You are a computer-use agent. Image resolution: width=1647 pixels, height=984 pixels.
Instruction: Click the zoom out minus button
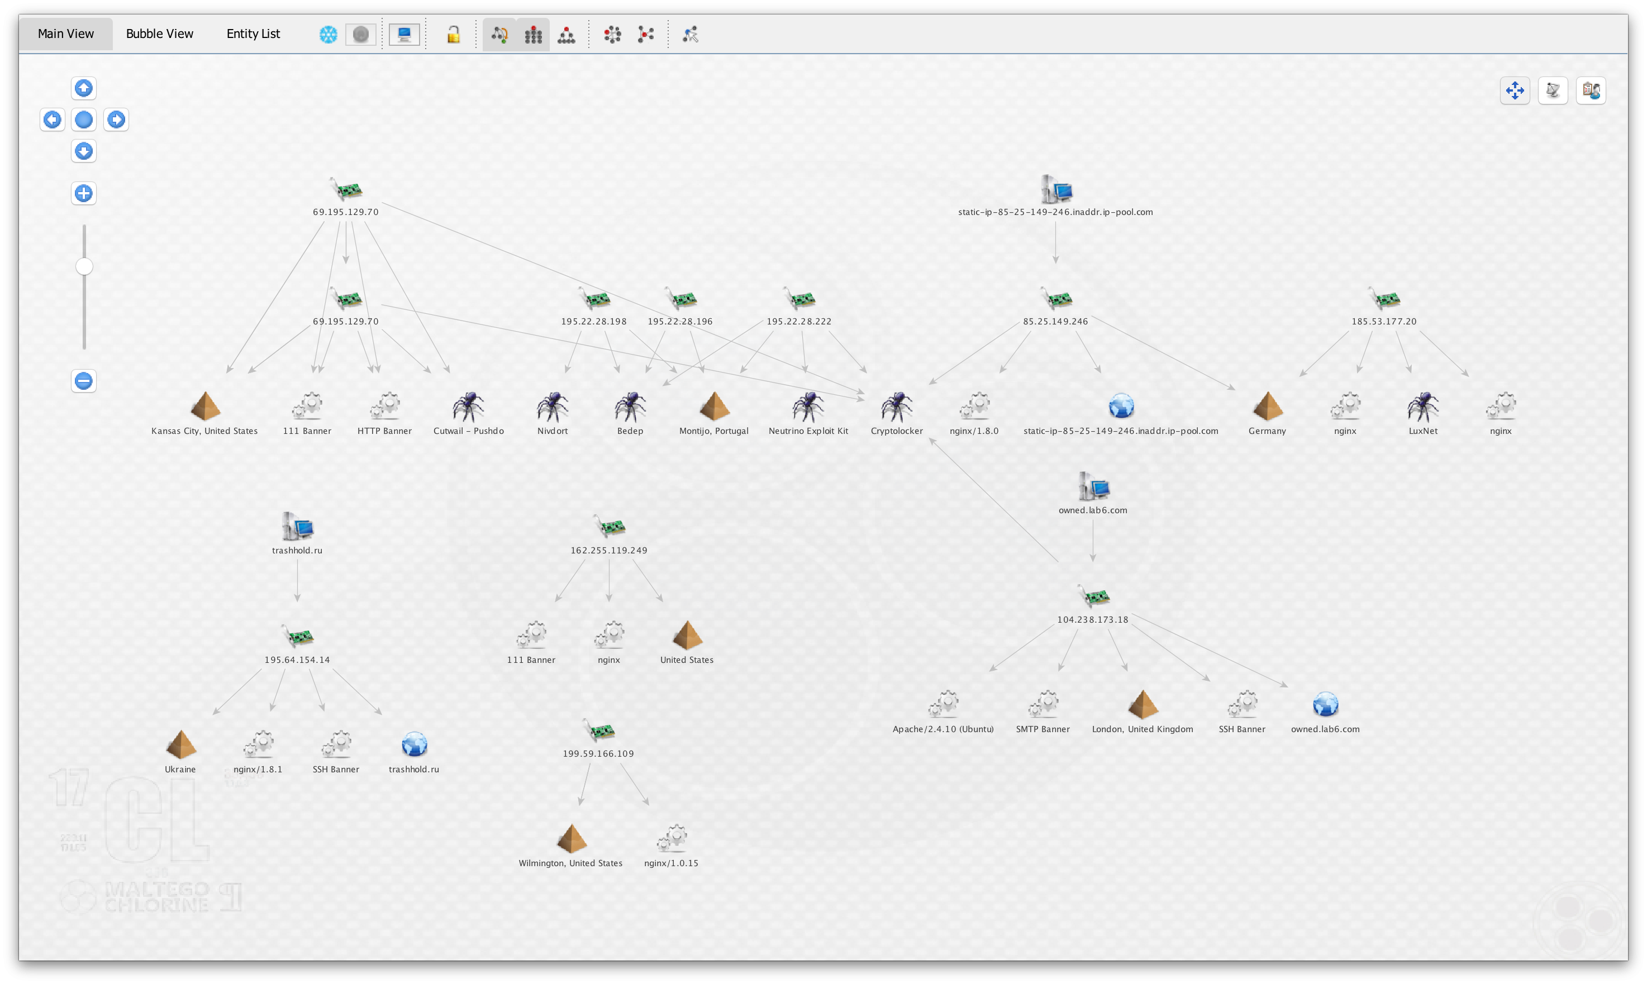pyautogui.click(x=84, y=381)
